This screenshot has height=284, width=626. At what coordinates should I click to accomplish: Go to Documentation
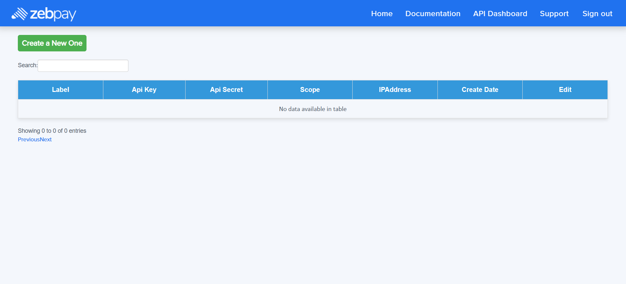click(433, 14)
